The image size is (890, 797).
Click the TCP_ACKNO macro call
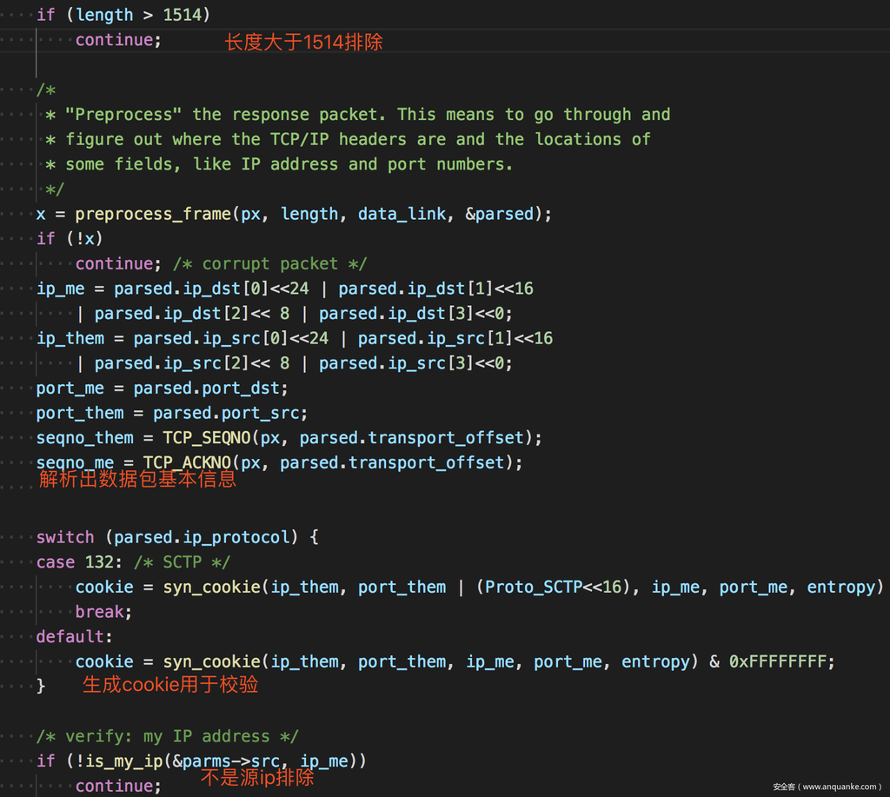pos(187,462)
